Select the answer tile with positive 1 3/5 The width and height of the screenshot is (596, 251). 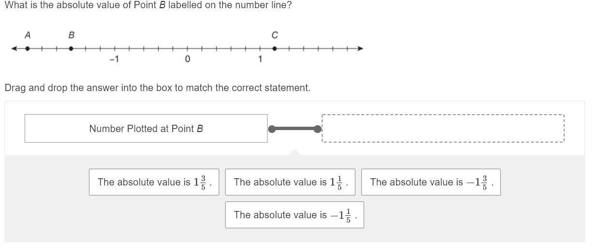click(x=154, y=182)
